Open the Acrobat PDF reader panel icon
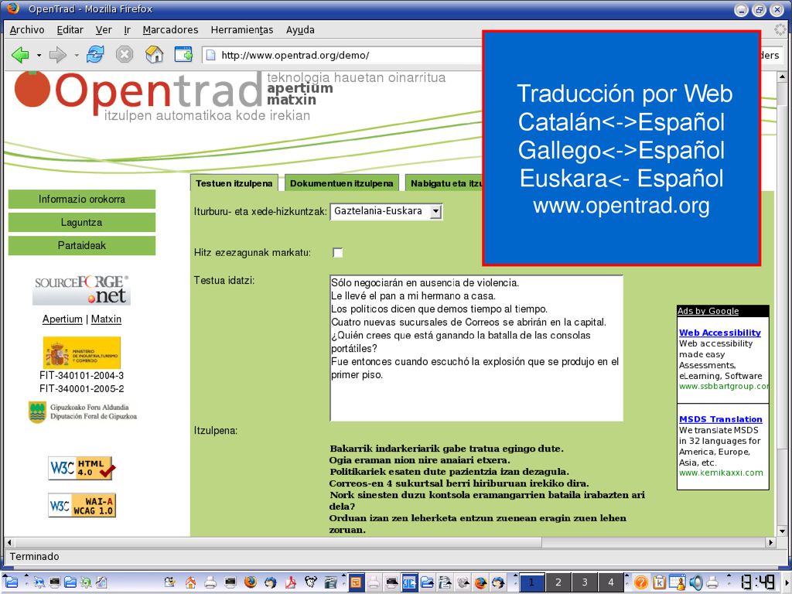The height and width of the screenshot is (594, 792). click(291, 582)
